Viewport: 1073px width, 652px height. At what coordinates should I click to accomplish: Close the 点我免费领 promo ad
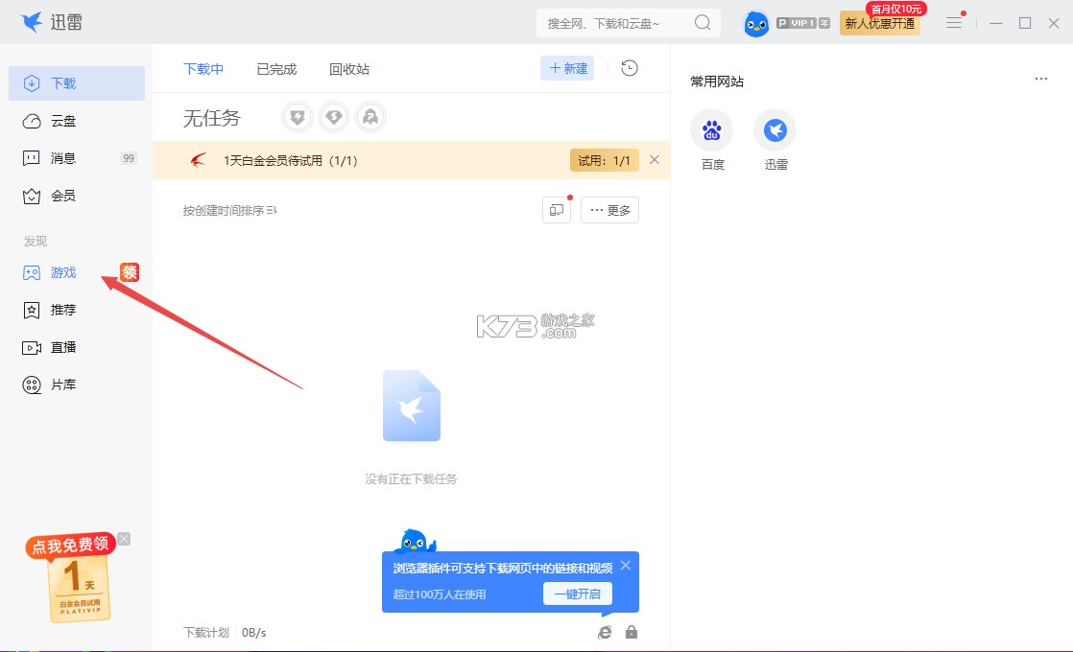[124, 539]
